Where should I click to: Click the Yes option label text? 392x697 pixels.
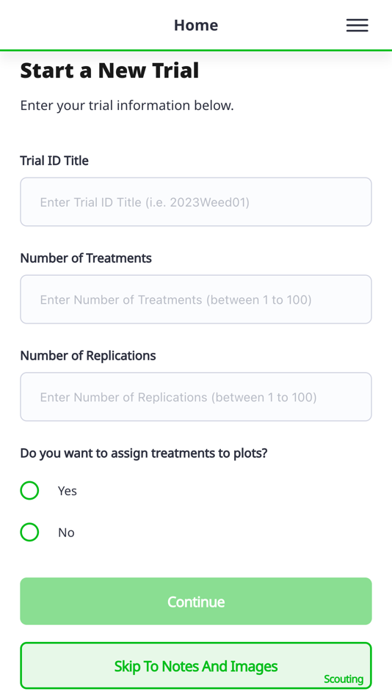click(68, 491)
